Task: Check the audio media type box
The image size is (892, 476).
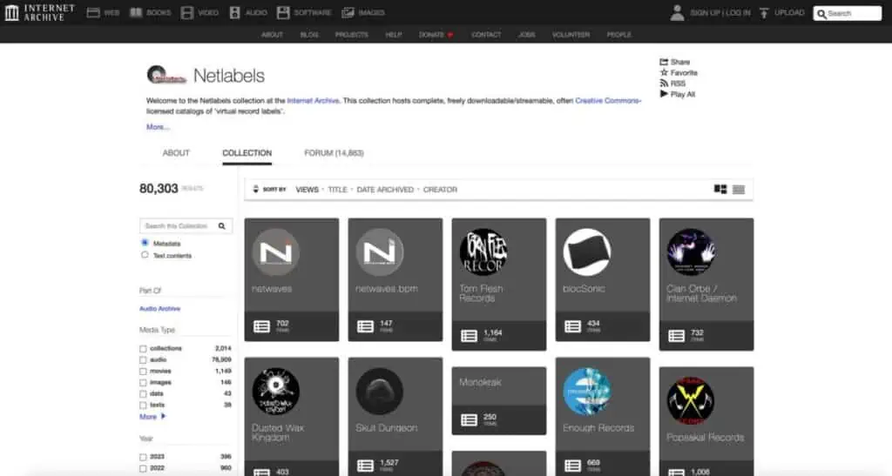Action: click(x=143, y=360)
